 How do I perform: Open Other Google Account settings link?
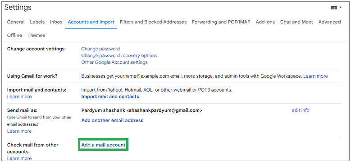(114, 62)
